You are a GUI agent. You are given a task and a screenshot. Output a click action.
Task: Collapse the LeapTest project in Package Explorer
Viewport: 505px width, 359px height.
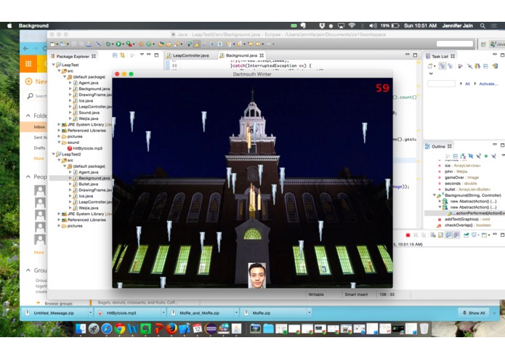coord(54,65)
